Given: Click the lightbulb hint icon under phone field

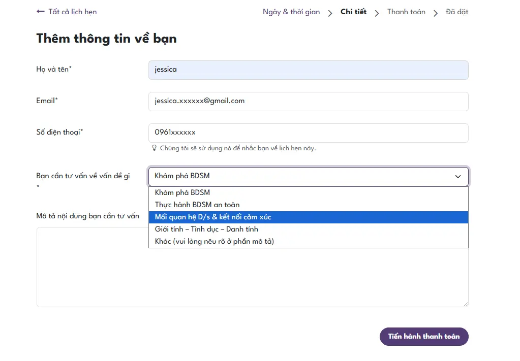Looking at the screenshot, I should [x=155, y=148].
